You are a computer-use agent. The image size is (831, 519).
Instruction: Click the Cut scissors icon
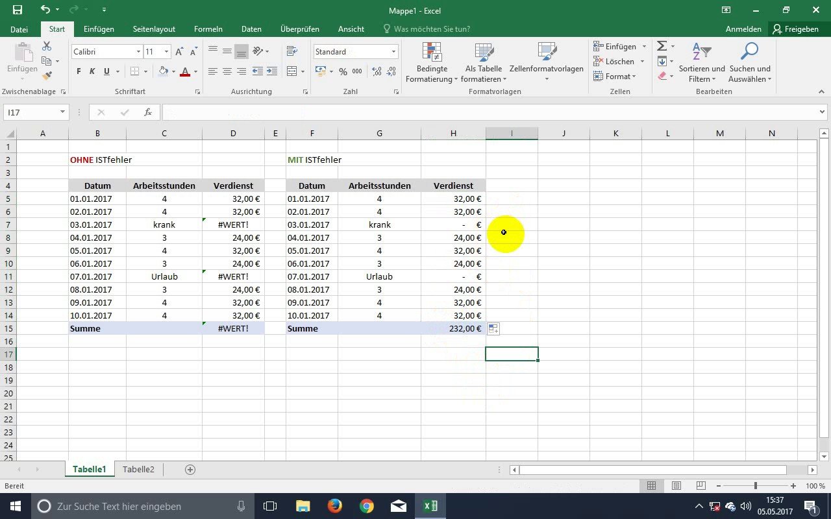coord(47,47)
